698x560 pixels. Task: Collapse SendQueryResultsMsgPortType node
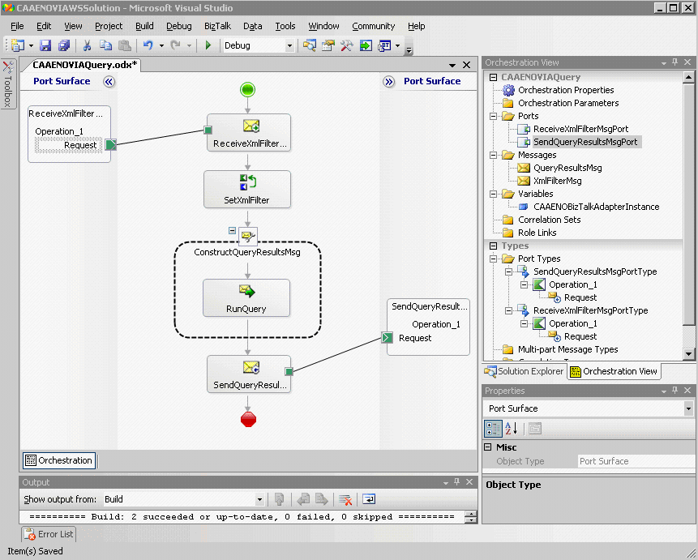point(508,271)
